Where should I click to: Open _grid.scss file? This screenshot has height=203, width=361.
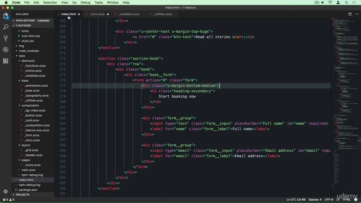point(32,150)
